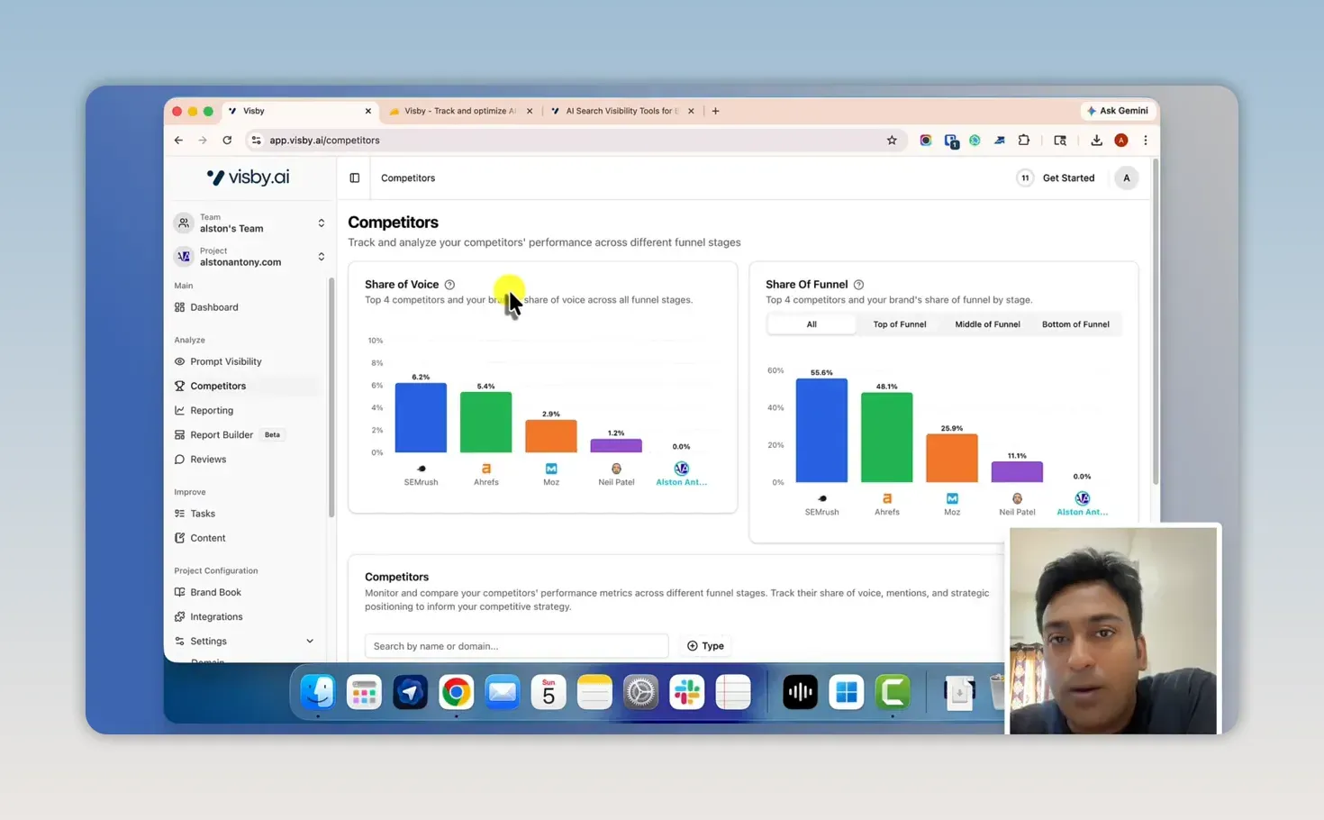Click the Beta badge next to Report Builder

pos(272,434)
